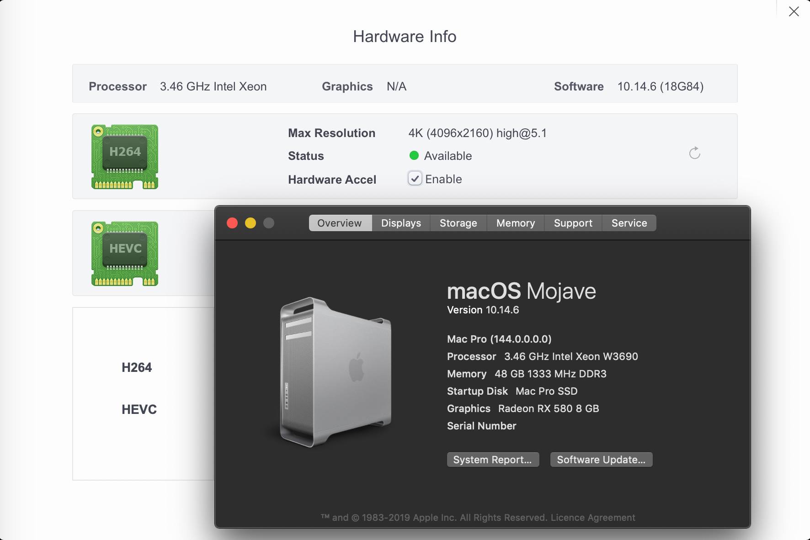Image resolution: width=810 pixels, height=540 pixels.
Task: Click the Max Resolution 4K value
Action: (477, 133)
